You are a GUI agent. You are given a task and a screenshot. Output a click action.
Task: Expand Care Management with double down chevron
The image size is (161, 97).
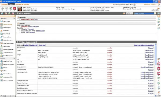tap(20, 42)
